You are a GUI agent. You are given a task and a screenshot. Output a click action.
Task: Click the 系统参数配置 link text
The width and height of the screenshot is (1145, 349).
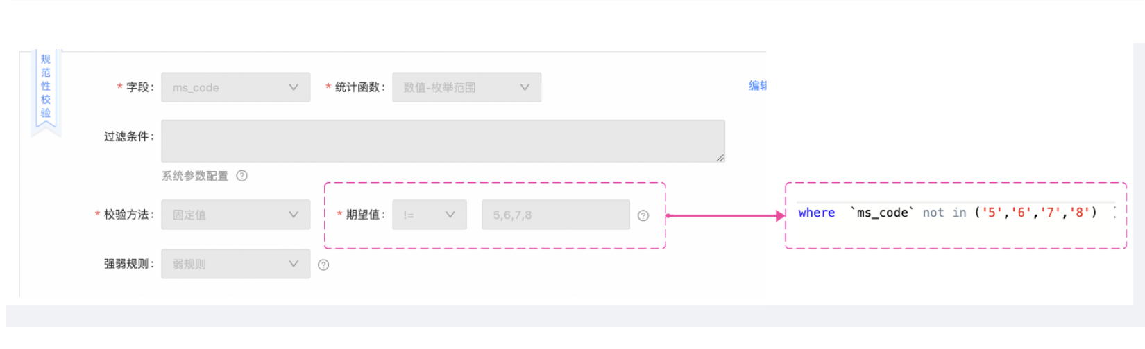click(195, 176)
